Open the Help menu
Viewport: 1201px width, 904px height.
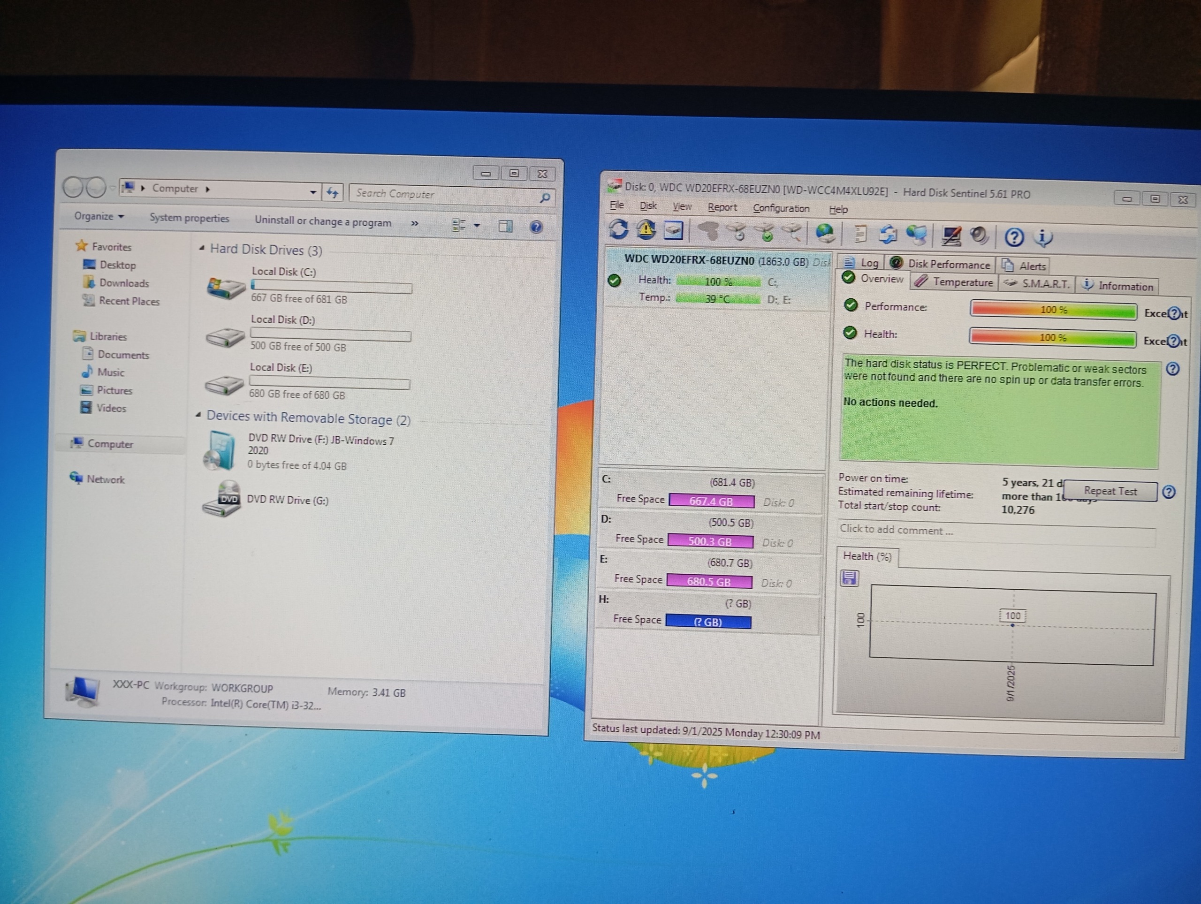click(x=838, y=210)
